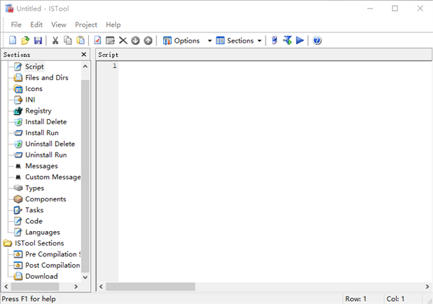This screenshot has width=433, height=304.
Task: Select Files and Dirs section
Action: point(46,77)
